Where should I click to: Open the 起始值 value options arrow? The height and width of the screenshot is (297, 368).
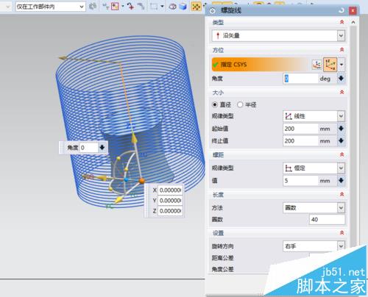341,129
